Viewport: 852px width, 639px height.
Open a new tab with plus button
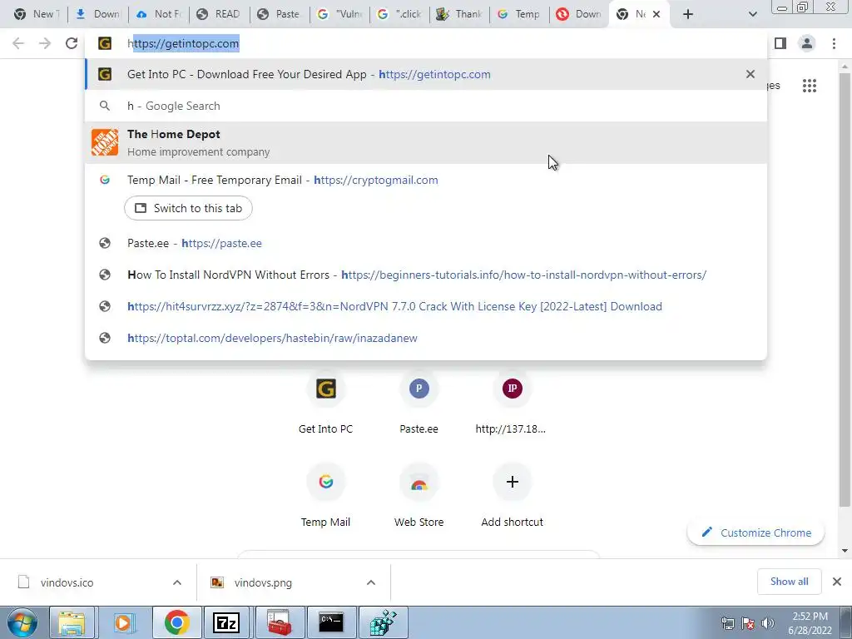pyautogui.click(x=688, y=14)
